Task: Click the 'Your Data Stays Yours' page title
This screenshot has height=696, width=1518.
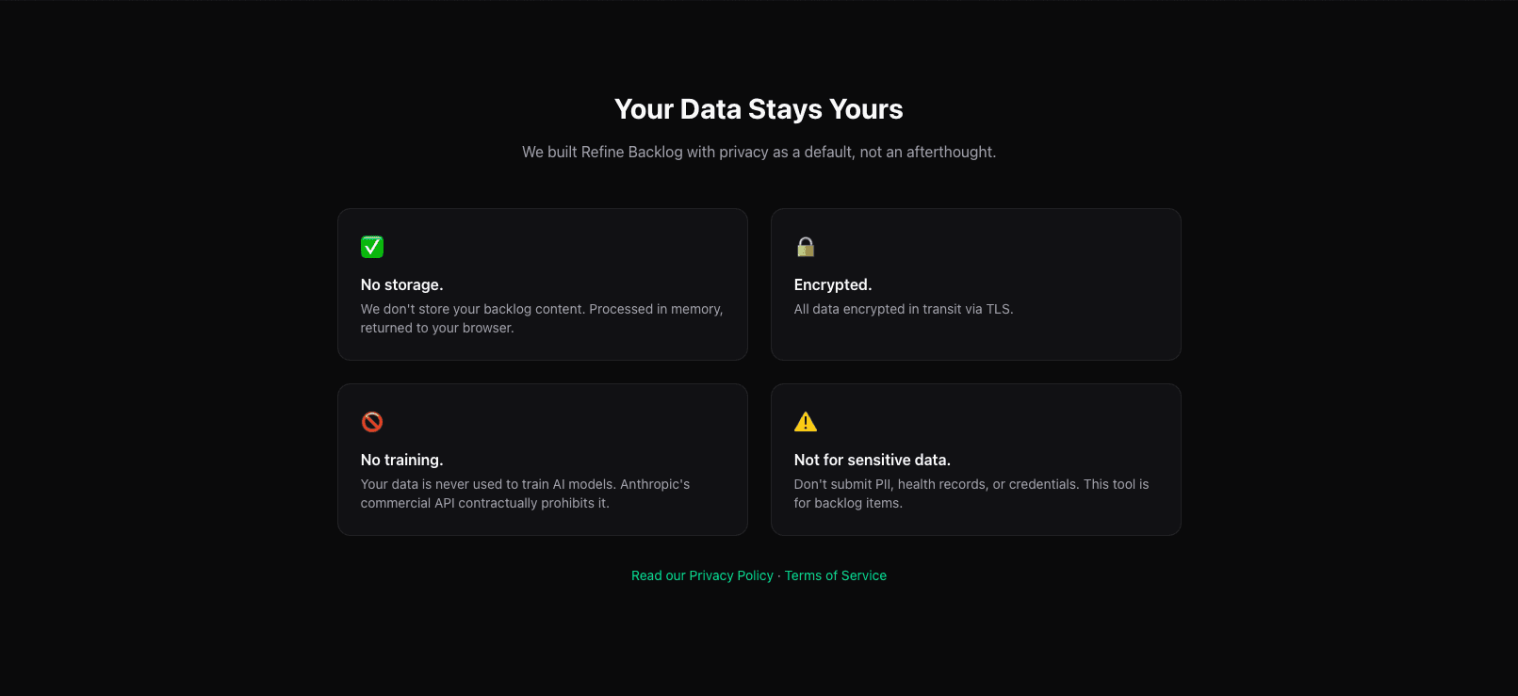Action: click(759, 109)
